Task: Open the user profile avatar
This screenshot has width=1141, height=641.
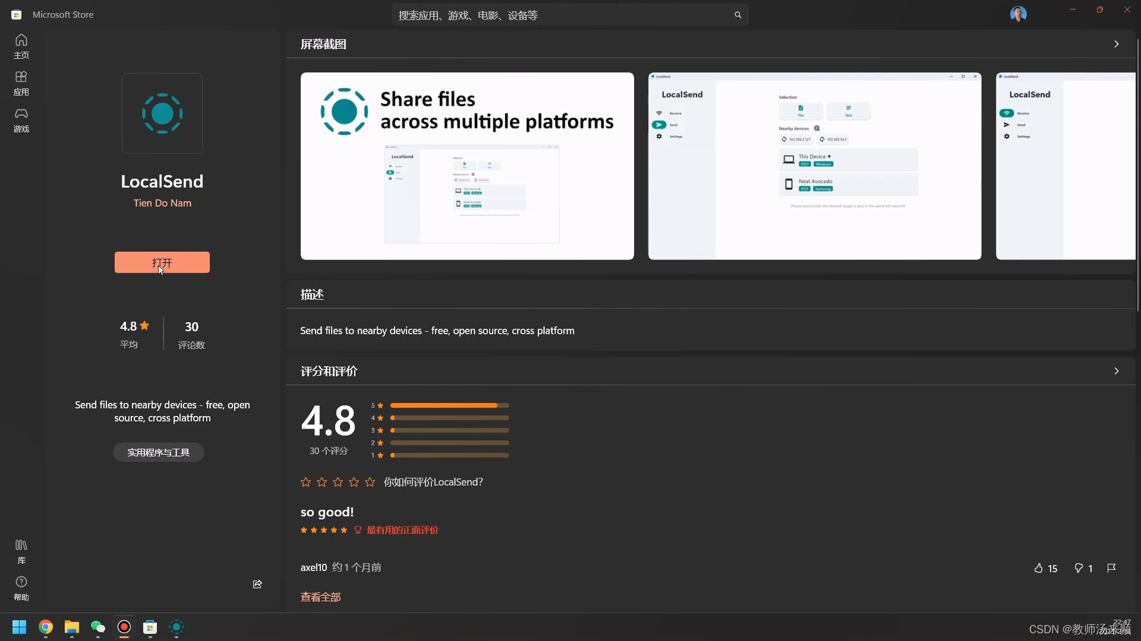Action: pyautogui.click(x=1018, y=14)
